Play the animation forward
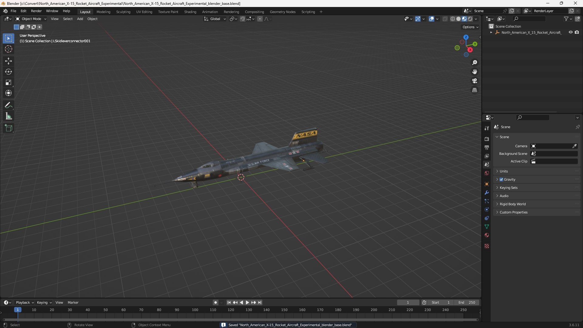The width and height of the screenshot is (583, 328). [x=247, y=302]
